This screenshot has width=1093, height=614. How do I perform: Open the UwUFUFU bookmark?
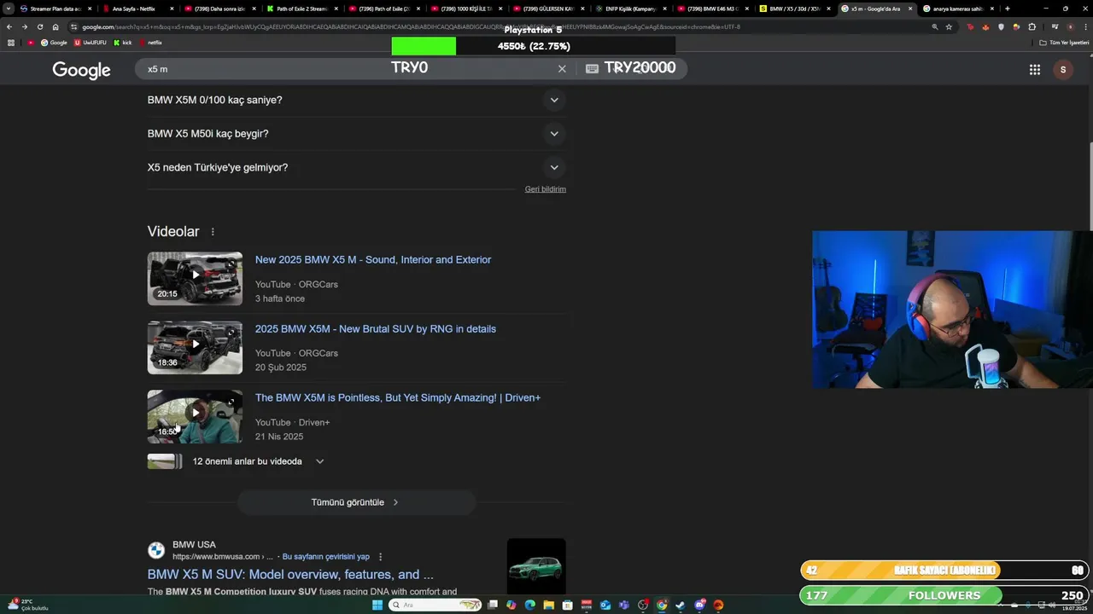coord(91,43)
